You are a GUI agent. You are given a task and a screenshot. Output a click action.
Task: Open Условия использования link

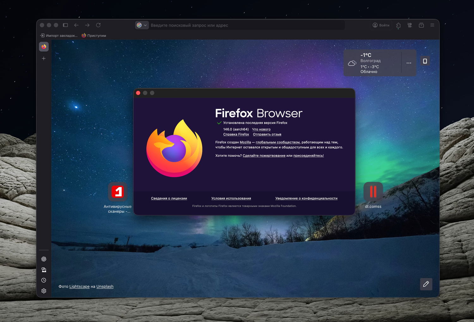[231, 198]
